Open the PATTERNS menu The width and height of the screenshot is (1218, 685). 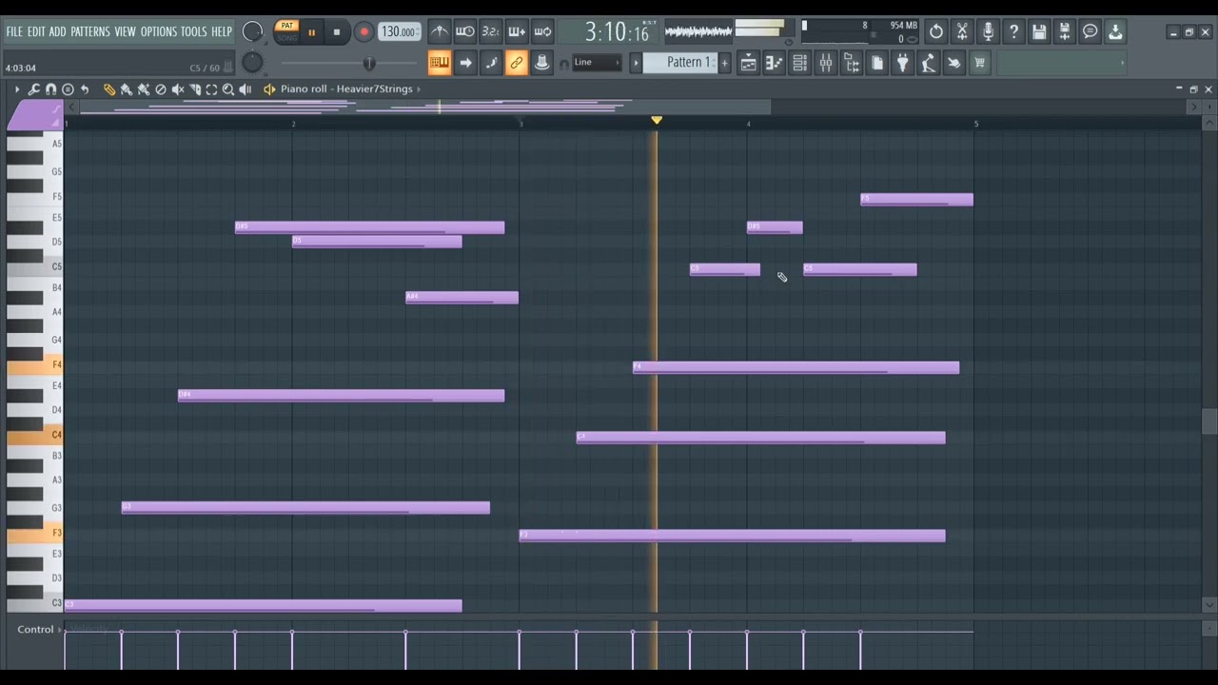90,31
